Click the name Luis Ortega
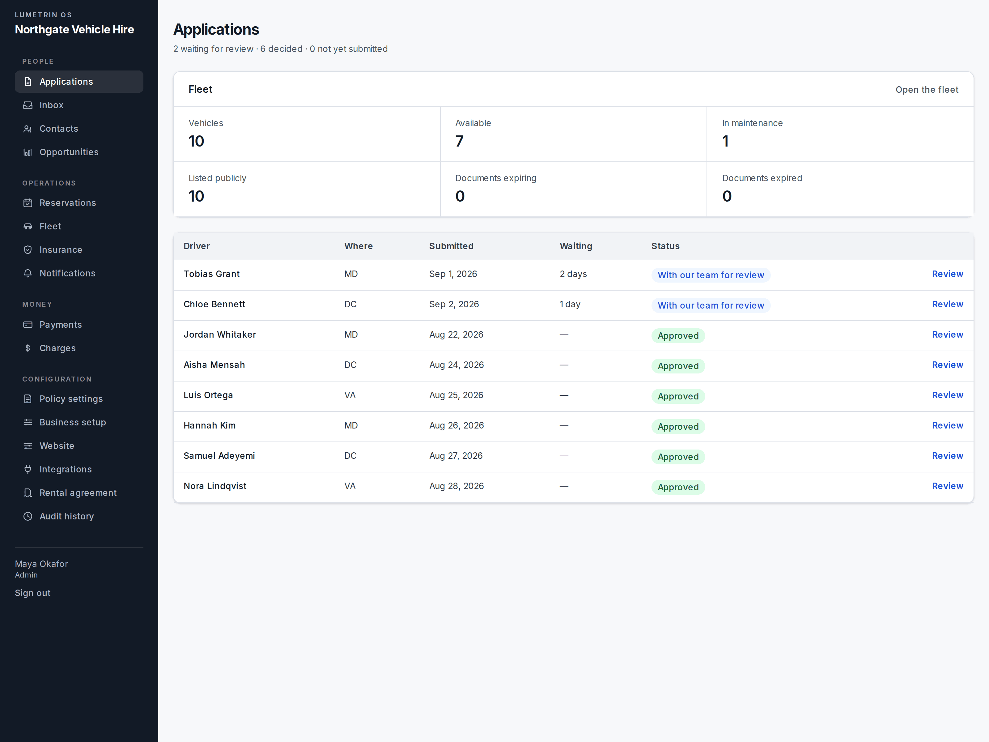 point(208,395)
